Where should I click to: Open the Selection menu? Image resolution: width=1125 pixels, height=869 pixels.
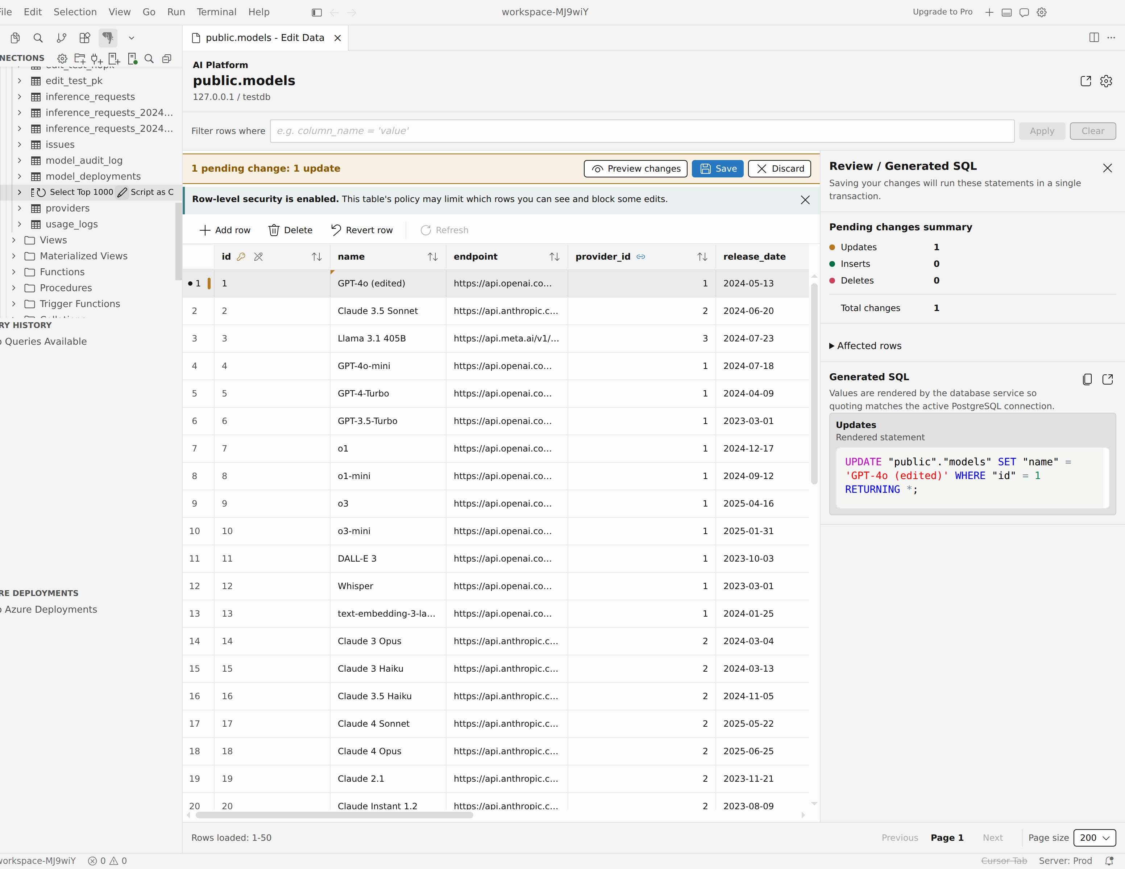pyautogui.click(x=75, y=12)
